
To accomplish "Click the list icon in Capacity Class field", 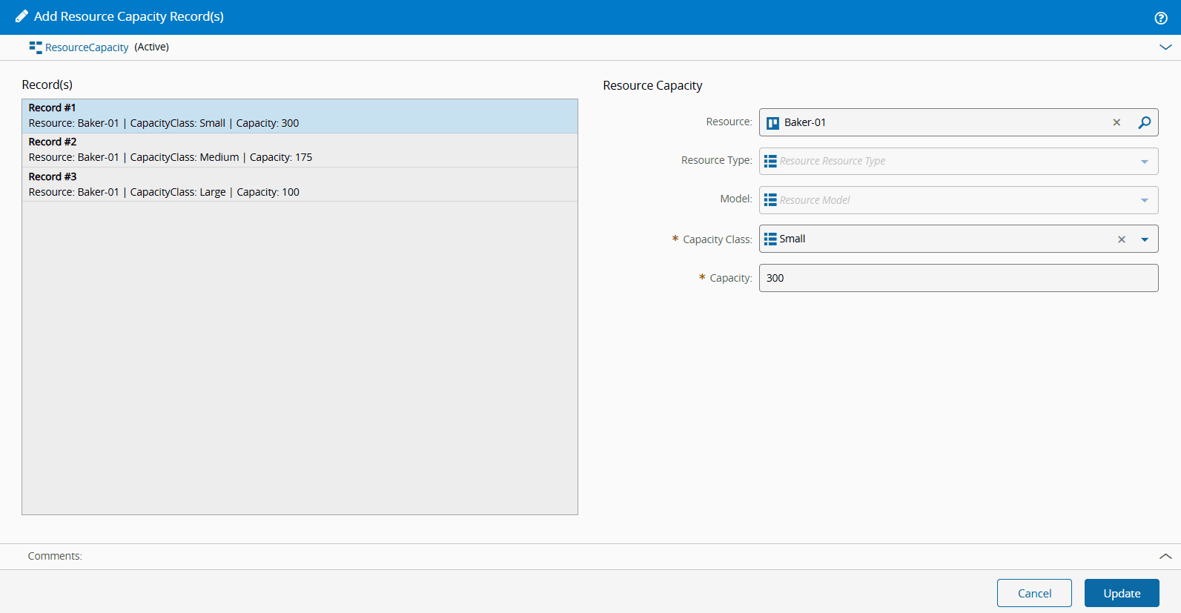I will click(770, 239).
